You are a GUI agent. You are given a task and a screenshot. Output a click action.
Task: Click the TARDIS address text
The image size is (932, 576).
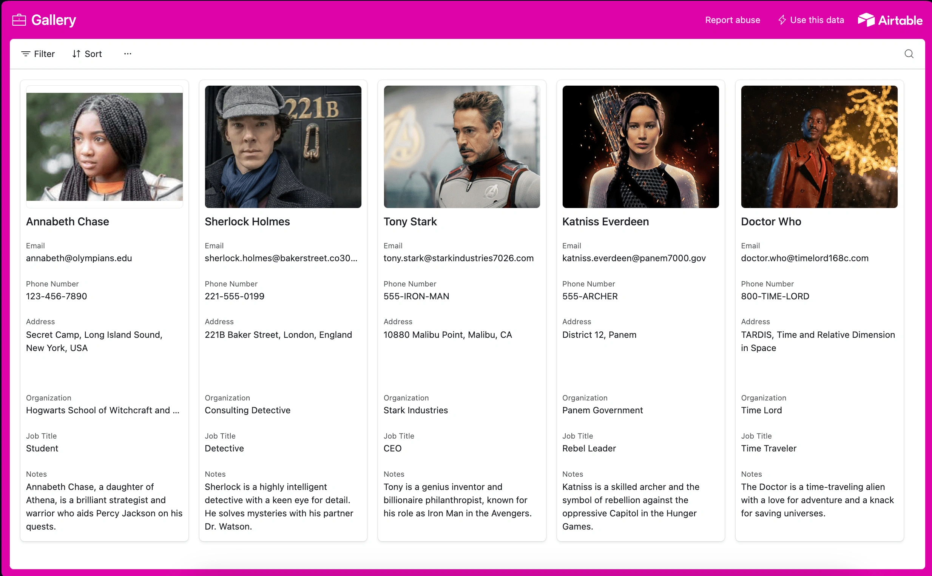click(x=818, y=341)
